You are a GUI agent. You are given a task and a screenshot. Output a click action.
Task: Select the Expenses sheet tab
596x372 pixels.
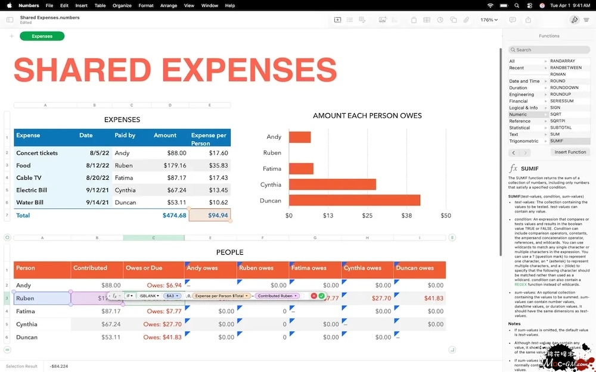click(42, 36)
